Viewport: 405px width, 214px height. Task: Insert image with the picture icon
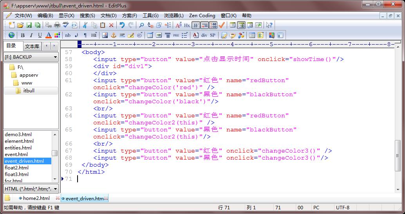[105, 35]
